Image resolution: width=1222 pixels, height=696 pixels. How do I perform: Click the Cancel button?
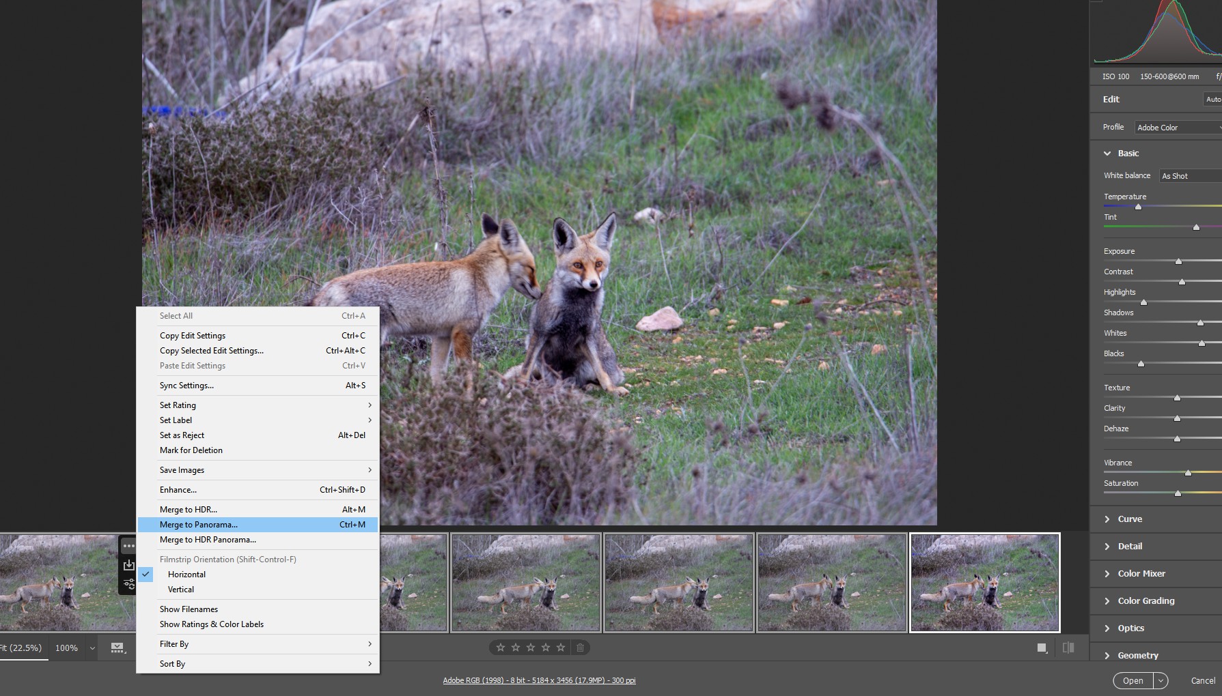(x=1203, y=681)
